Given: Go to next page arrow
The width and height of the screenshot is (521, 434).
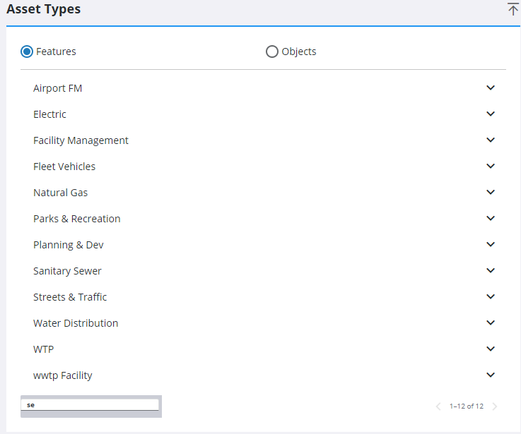Looking at the screenshot, I should [x=495, y=406].
